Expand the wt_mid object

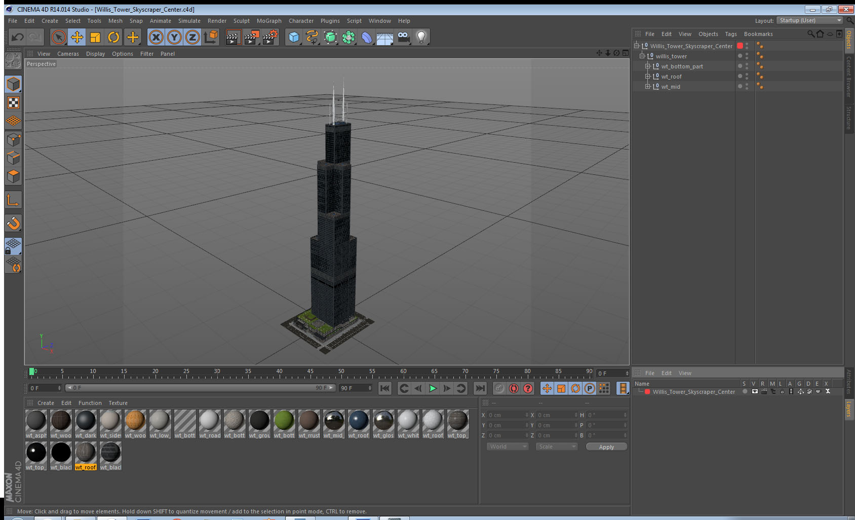pyautogui.click(x=647, y=86)
